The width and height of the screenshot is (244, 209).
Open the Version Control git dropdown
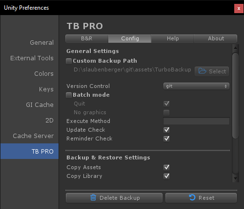[196, 86]
